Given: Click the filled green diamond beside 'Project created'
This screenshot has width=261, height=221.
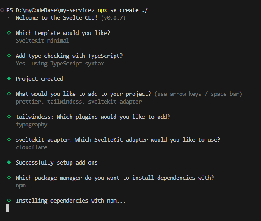Looking at the screenshot, I should 9,78.
